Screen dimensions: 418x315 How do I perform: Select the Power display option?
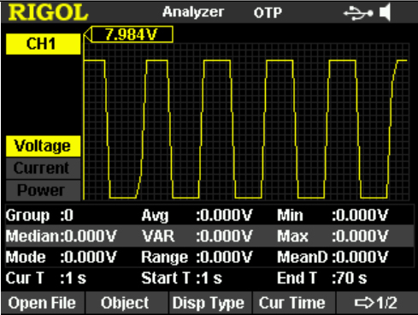pyautogui.click(x=43, y=190)
